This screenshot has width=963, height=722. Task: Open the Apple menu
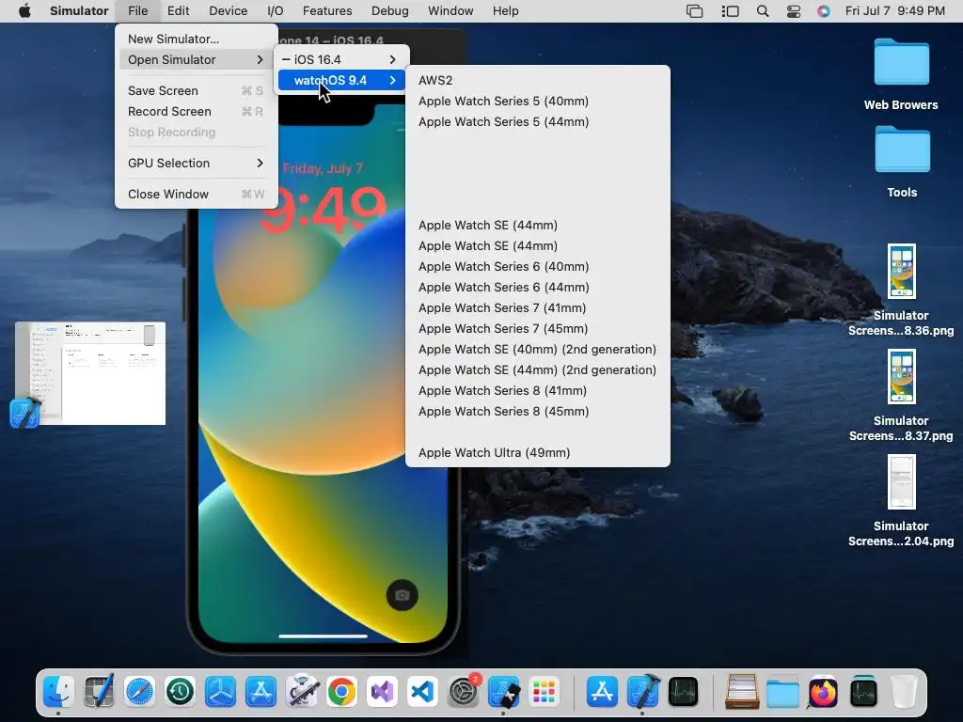click(24, 11)
